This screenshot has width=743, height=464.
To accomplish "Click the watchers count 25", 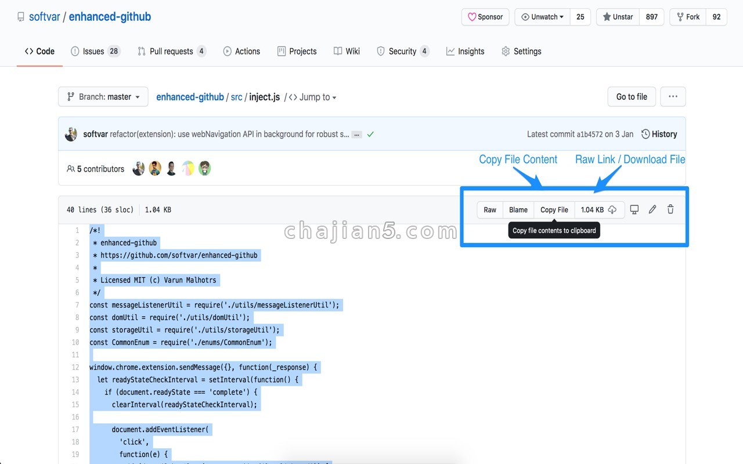I will (x=580, y=17).
